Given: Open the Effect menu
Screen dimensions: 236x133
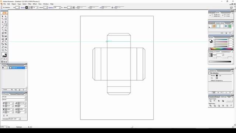Looking at the screenshot, I should (35, 4).
